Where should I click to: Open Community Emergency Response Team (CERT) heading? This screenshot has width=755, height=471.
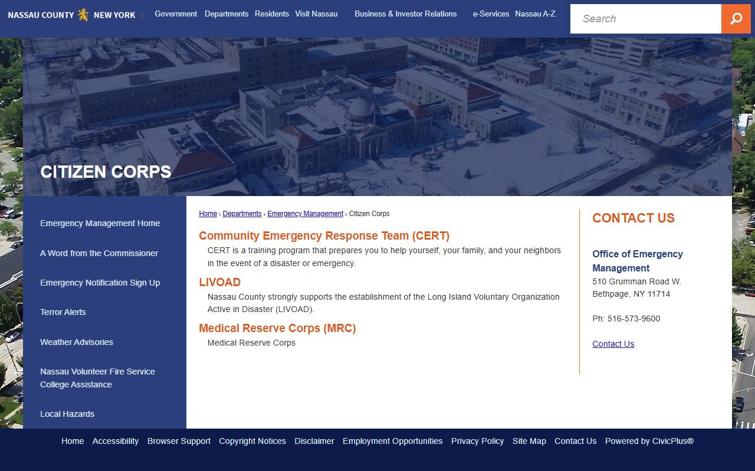click(x=324, y=235)
